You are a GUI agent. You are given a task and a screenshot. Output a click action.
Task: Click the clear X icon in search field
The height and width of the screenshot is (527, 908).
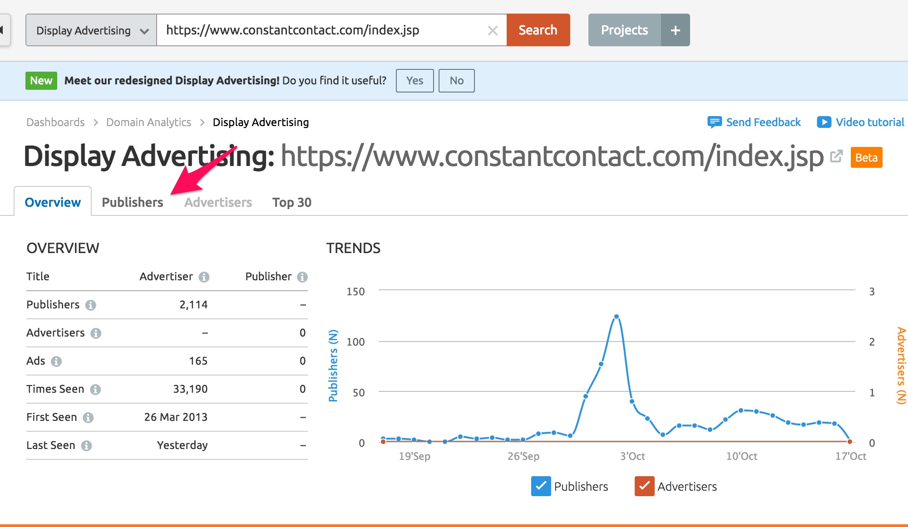493,30
